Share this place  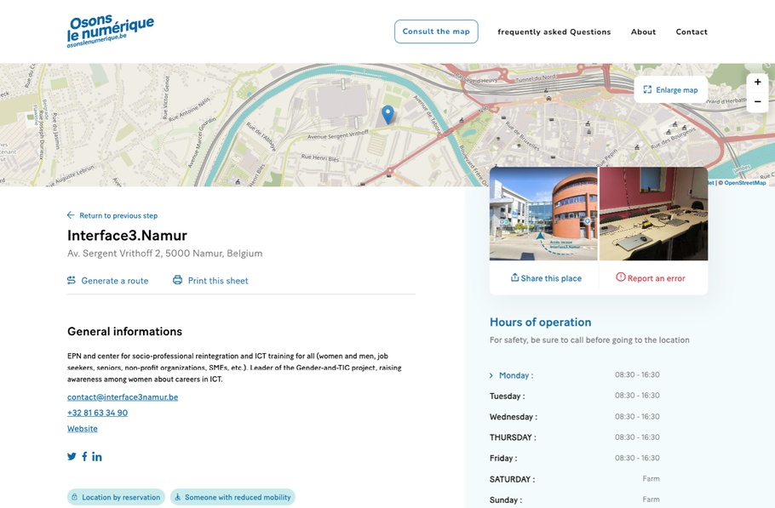point(546,278)
